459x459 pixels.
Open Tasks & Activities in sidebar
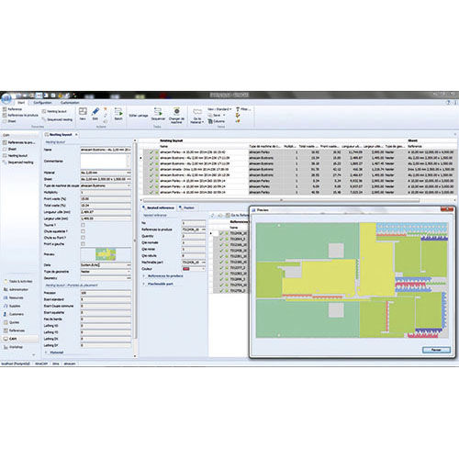[x=17, y=281]
